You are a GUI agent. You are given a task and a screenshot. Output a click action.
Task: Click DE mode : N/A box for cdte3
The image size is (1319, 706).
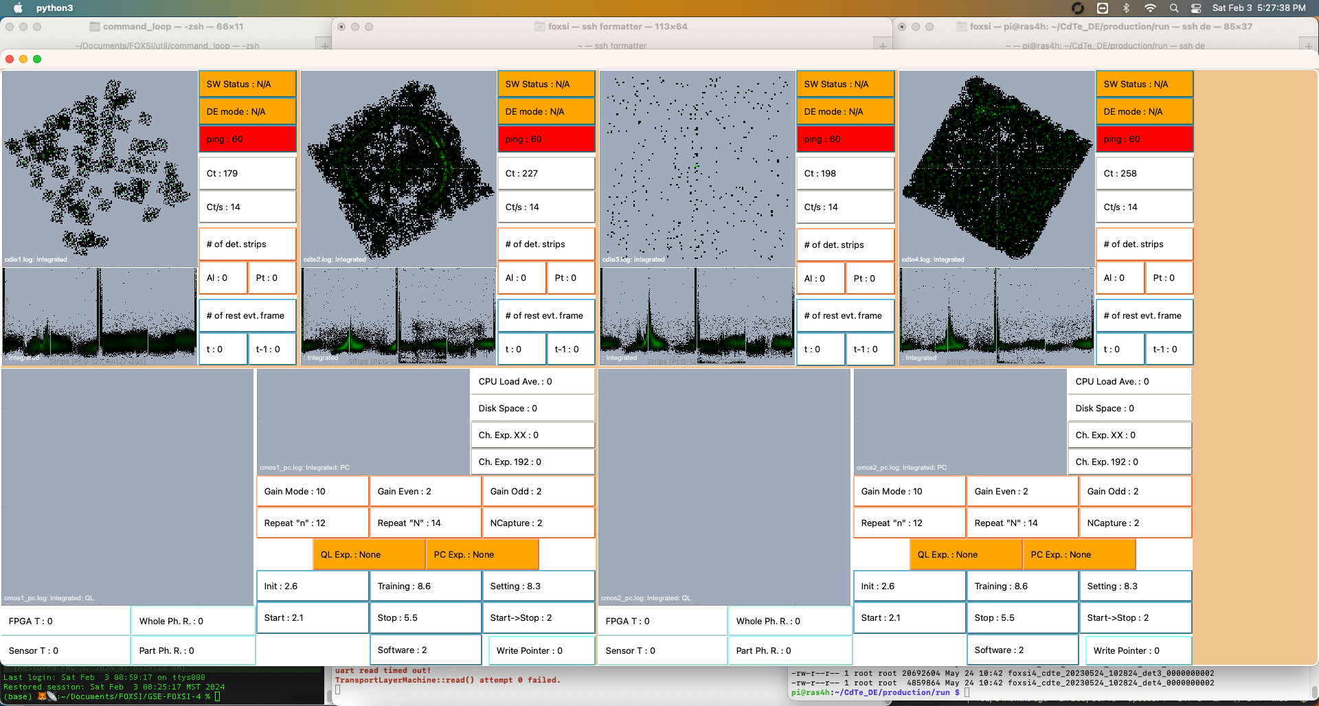[845, 111]
